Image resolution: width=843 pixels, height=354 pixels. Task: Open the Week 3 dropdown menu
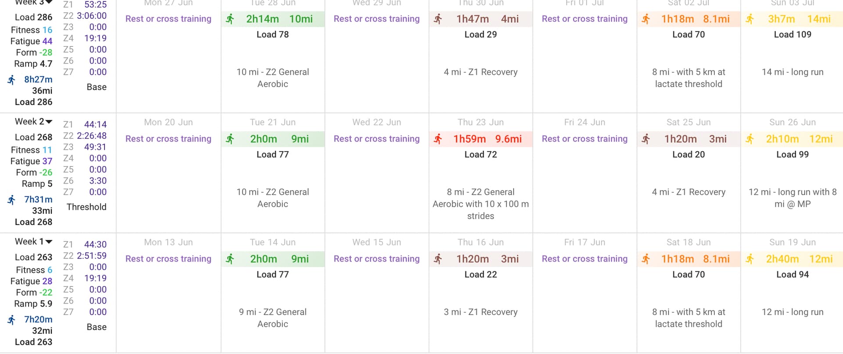pyautogui.click(x=49, y=2)
